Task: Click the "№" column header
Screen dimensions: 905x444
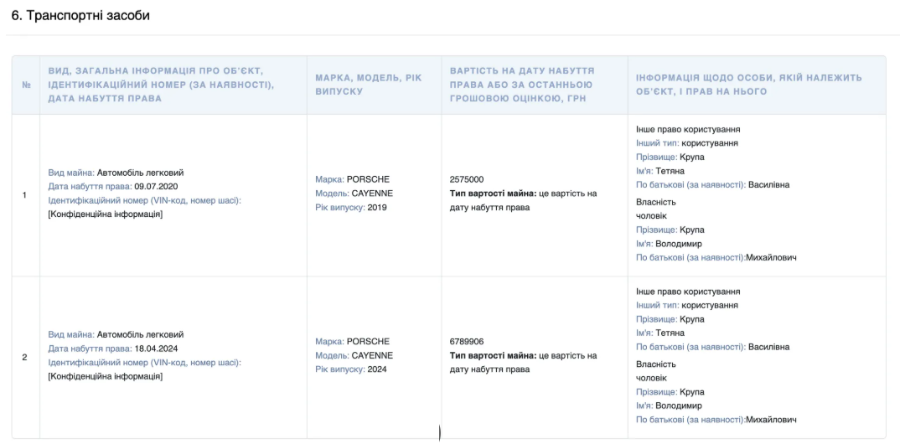Action: click(24, 85)
